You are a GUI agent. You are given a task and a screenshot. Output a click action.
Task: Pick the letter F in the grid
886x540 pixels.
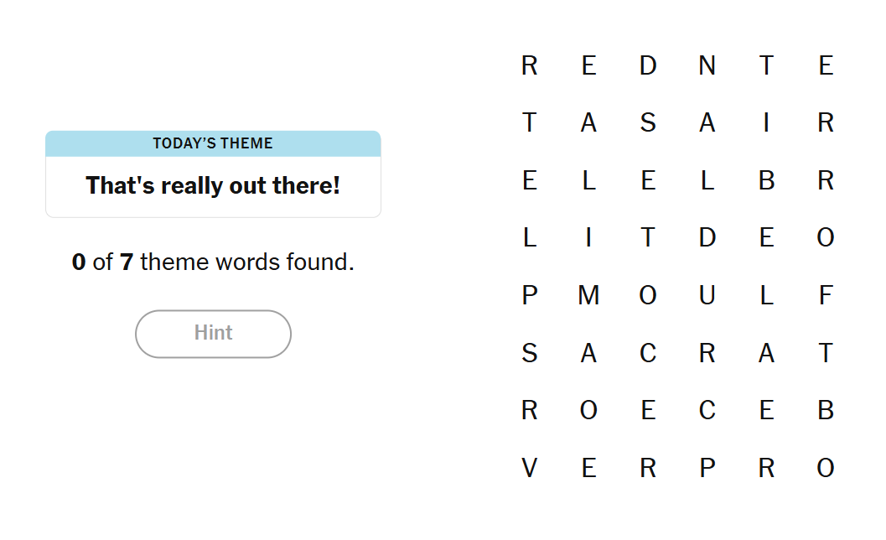[x=826, y=295]
